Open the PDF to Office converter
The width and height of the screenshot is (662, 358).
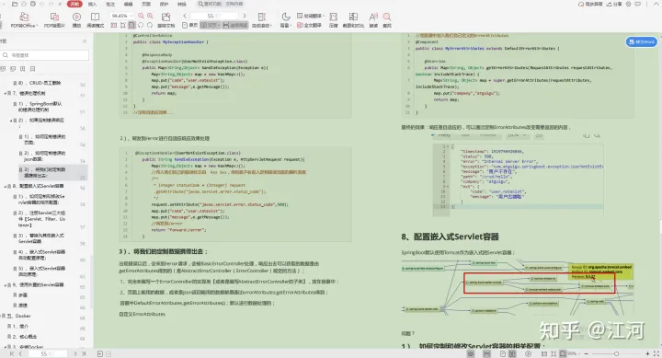coord(24,20)
